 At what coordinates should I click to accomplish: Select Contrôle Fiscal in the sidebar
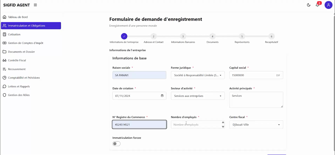17,60
